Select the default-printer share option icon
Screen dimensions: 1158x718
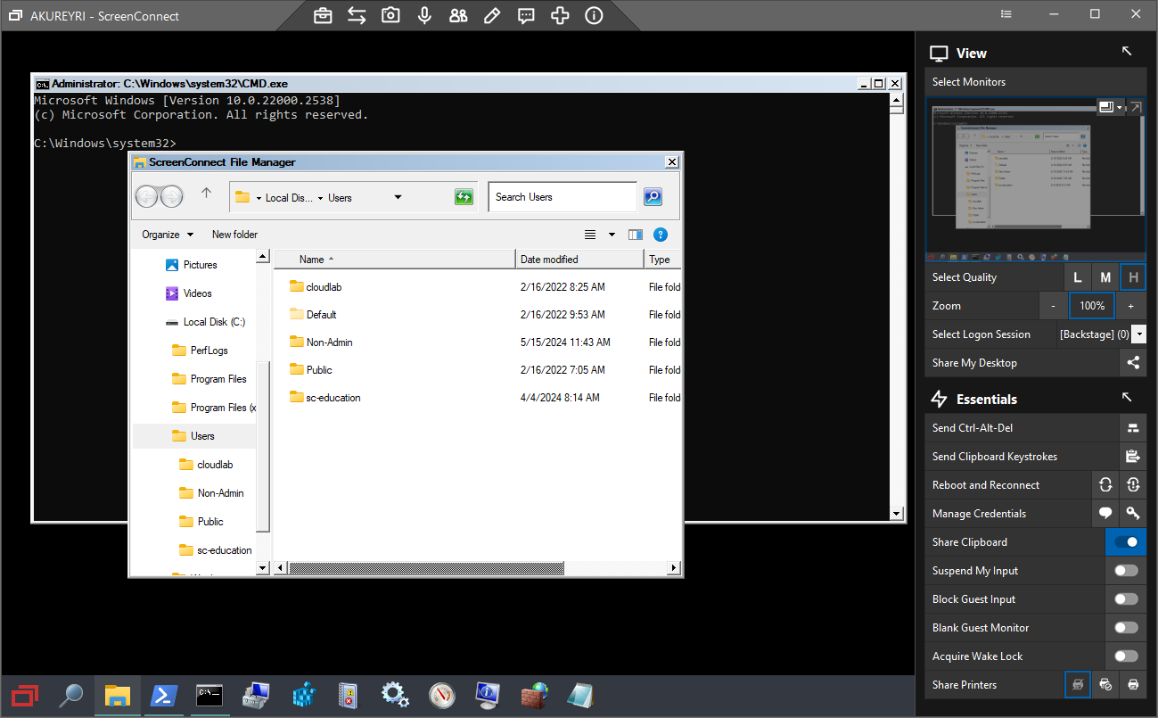pyautogui.click(x=1105, y=685)
